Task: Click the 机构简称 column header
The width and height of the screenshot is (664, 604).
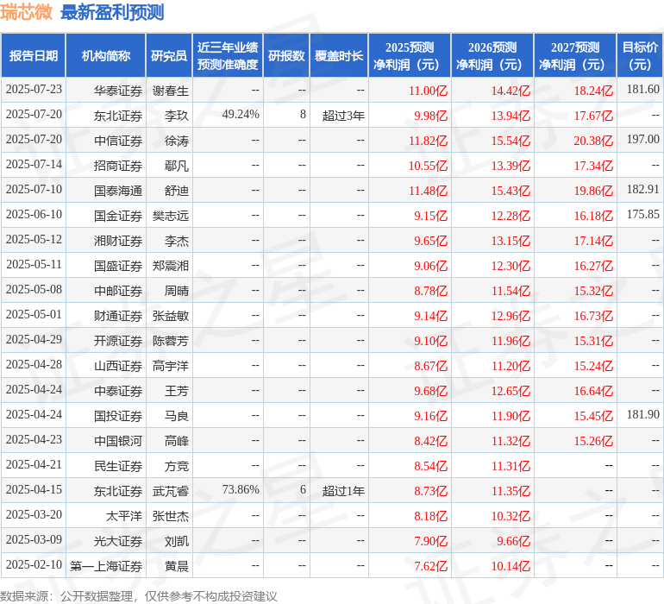Action: (x=106, y=55)
